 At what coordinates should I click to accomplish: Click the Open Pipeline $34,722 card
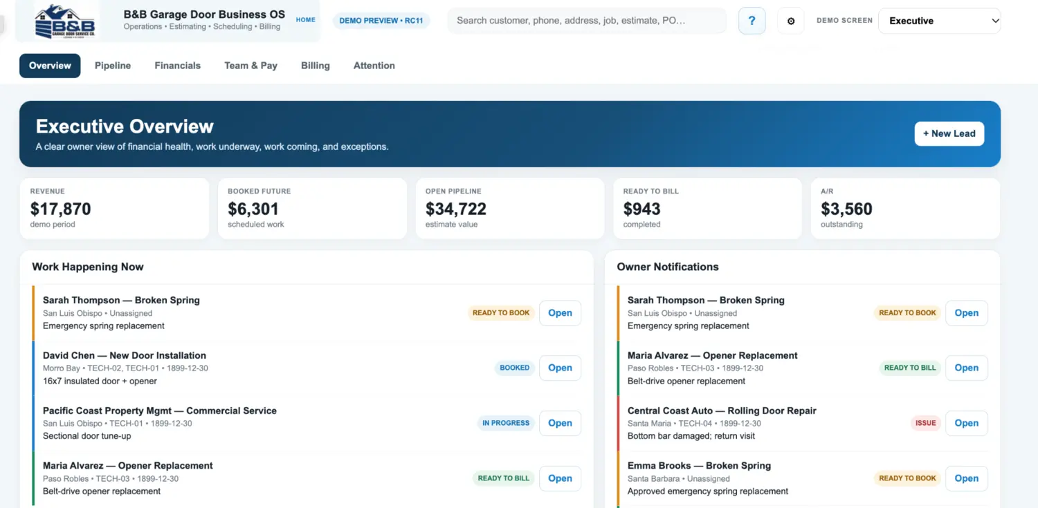tap(510, 209)
